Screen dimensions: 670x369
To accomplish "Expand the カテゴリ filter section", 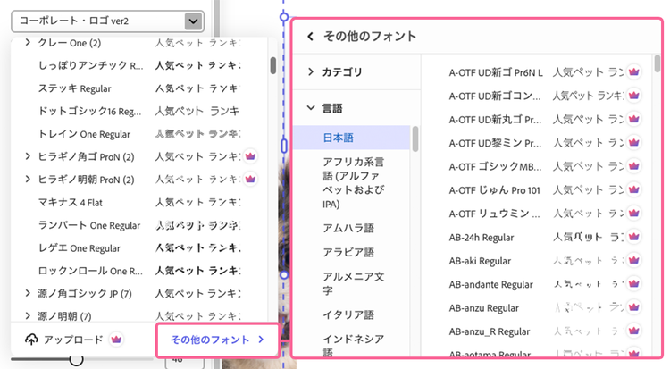I will 311,71.
